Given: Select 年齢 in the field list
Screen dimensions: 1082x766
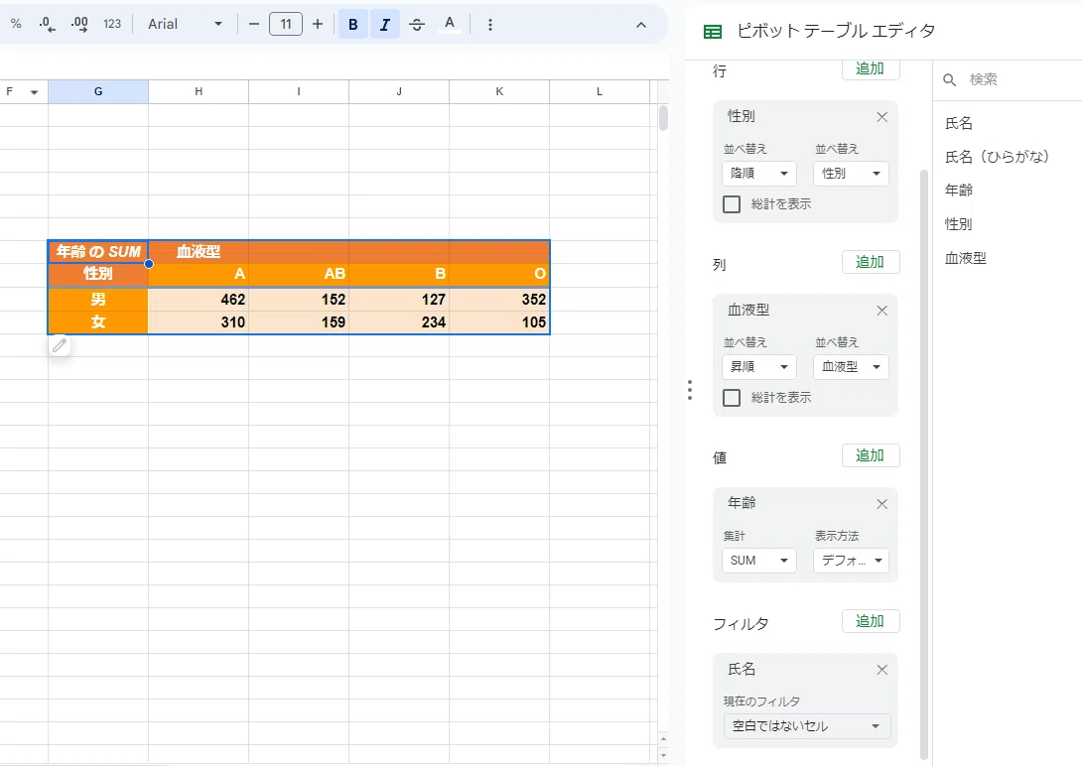Looking at the screenshot, I should point(959,191).
